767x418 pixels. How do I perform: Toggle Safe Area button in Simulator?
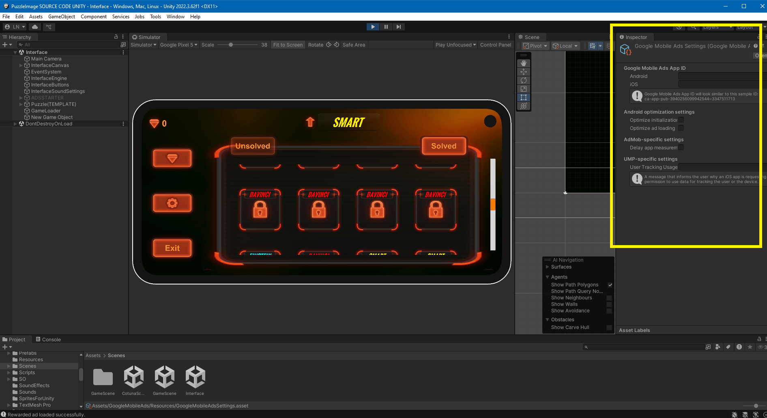354,45
